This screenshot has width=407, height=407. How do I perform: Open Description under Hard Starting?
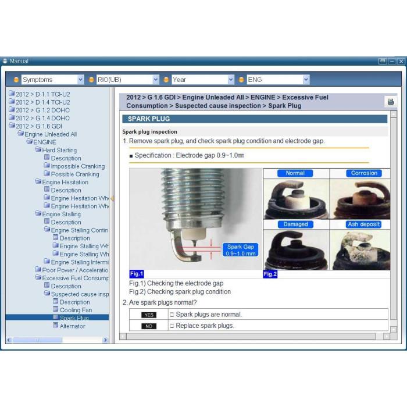coord(66,158)
